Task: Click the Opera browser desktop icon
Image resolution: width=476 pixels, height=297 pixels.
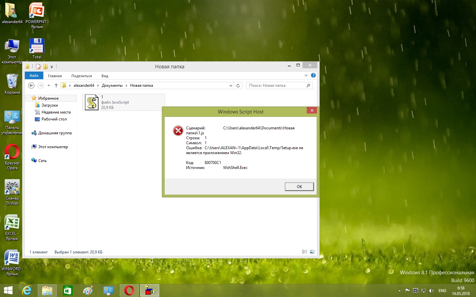Action: [x=12, y=156]
